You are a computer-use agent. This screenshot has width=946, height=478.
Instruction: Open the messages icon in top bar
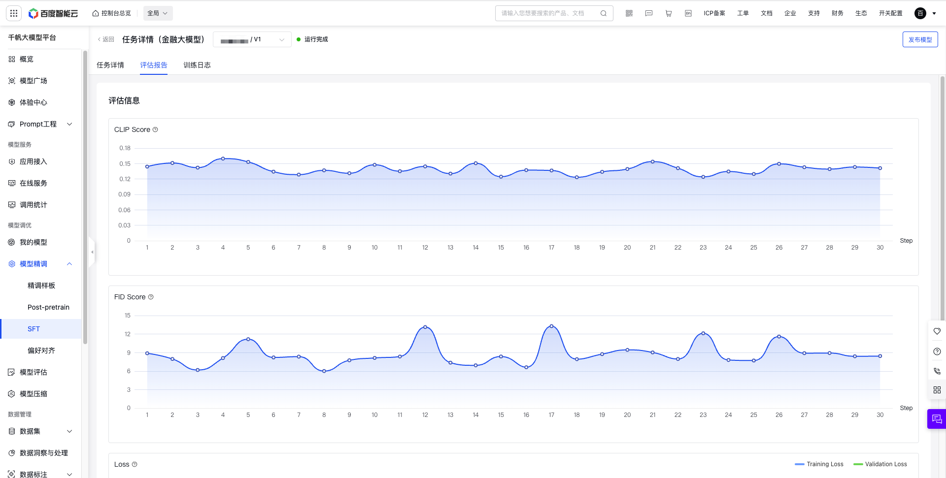(x=649, y=13)
